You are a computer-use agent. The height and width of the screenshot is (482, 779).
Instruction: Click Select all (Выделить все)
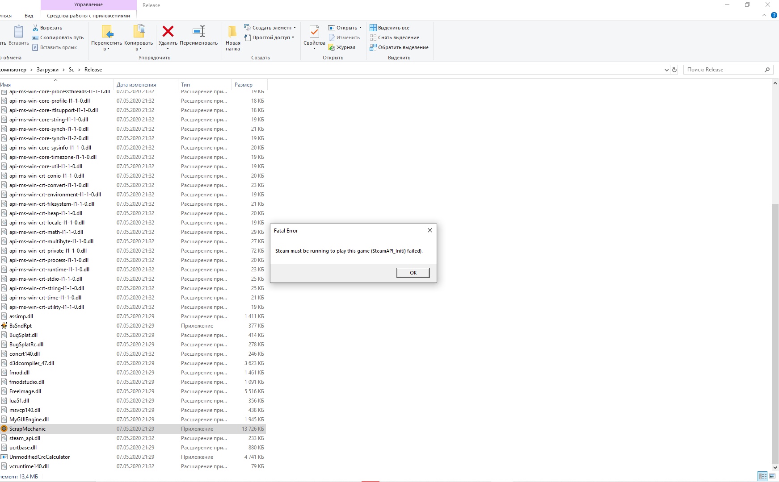coord(389,28)
